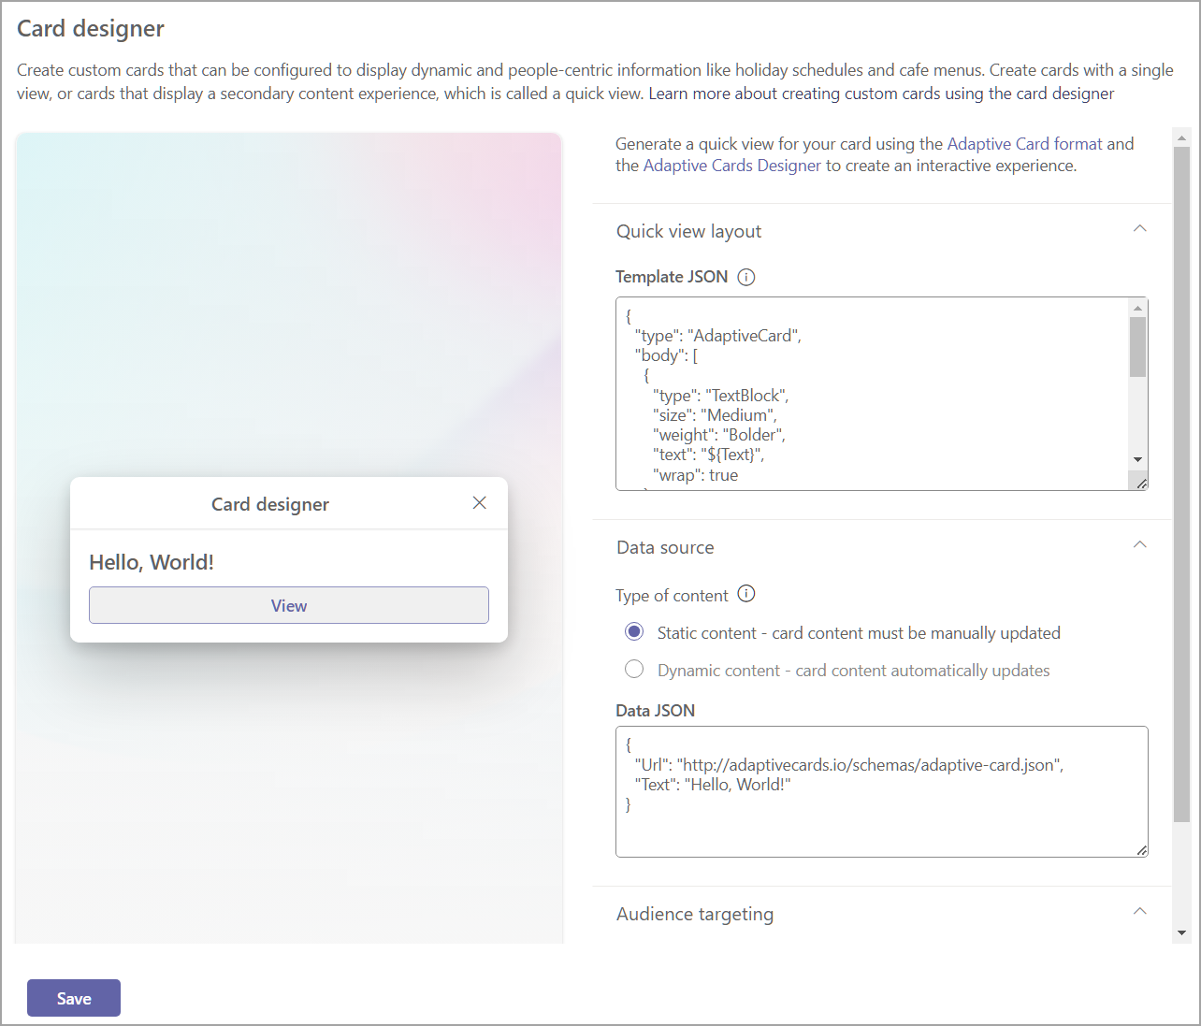The width and height of the screenshot is (1201, 1026).
Task: Collapse the Data source section
Action: pyautogui.click(x=1139, y=545)
